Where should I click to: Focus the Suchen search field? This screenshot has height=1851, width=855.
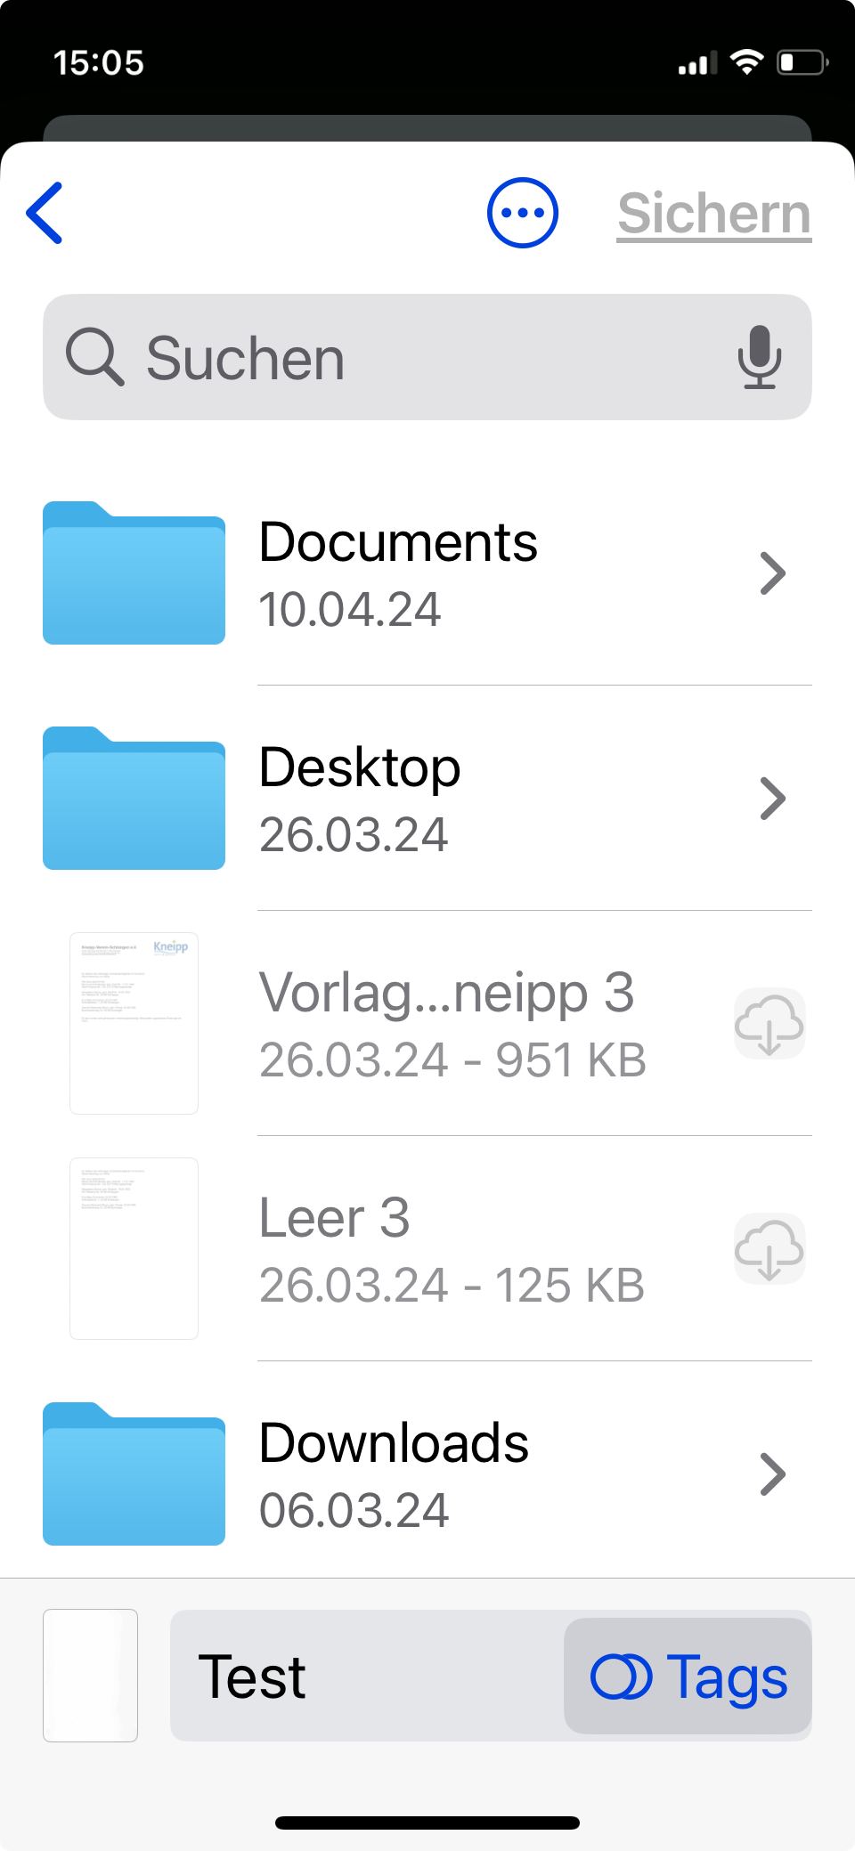pyautogui.click(x=427, y=357)
